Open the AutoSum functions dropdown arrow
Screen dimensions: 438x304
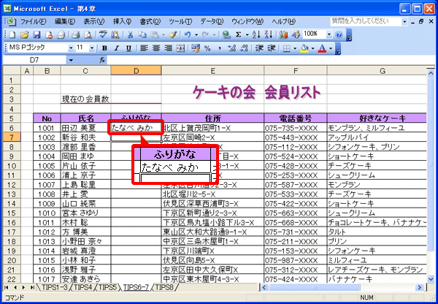[x=247, y=34]
